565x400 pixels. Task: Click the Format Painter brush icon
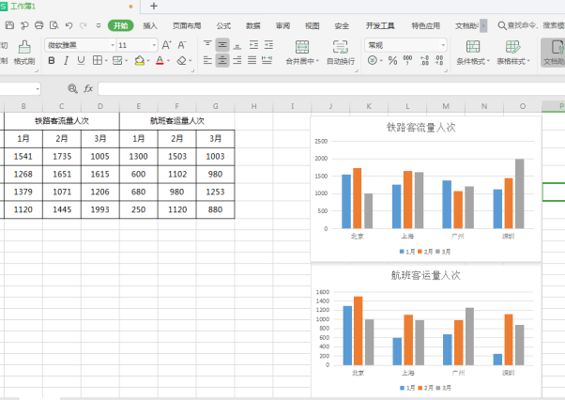(x=24, y=47)
